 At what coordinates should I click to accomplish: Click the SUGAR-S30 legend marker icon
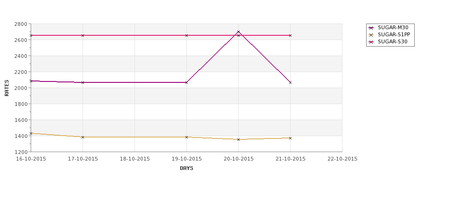[x=371, y=42]
